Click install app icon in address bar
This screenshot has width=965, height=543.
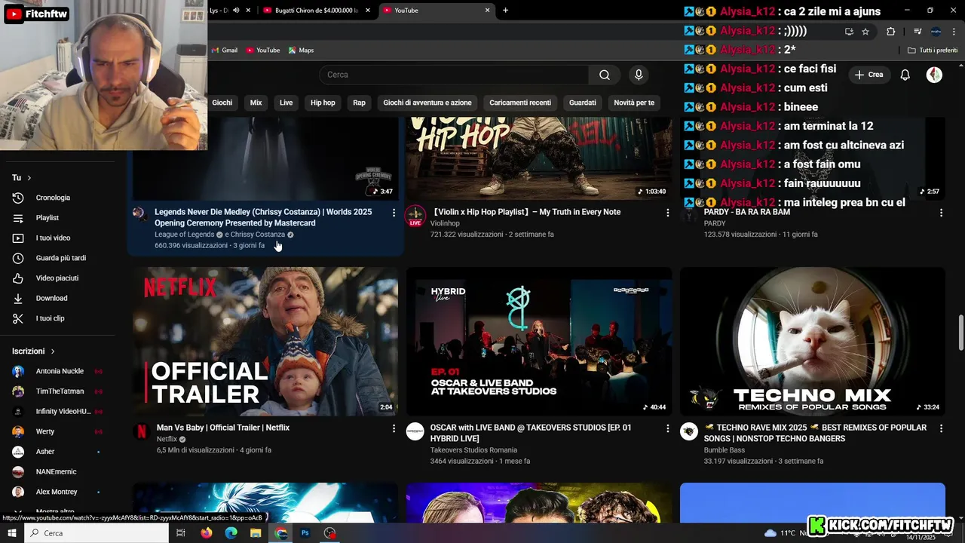tap(849, 32)
